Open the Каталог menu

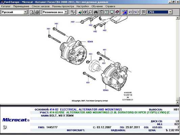6,6
